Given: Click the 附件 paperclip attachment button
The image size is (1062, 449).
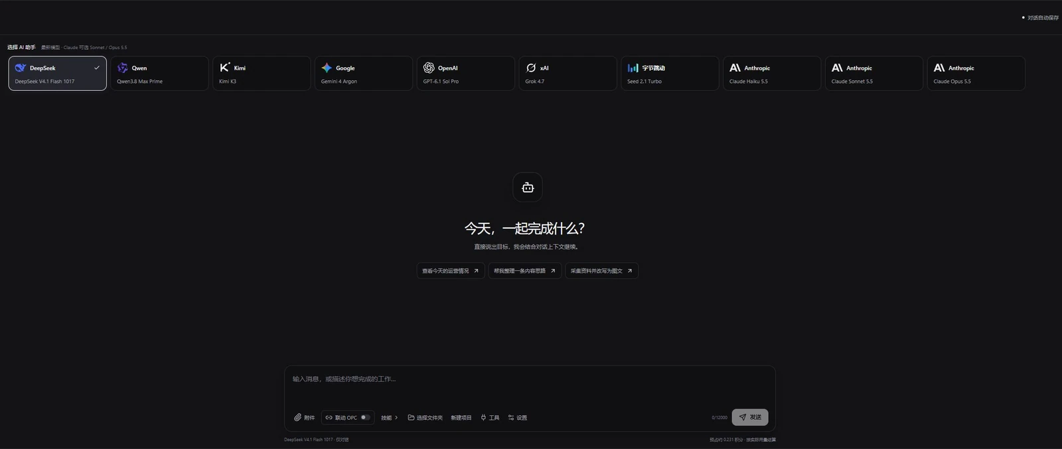Looking at the screenshot, I should coord(305,418).
